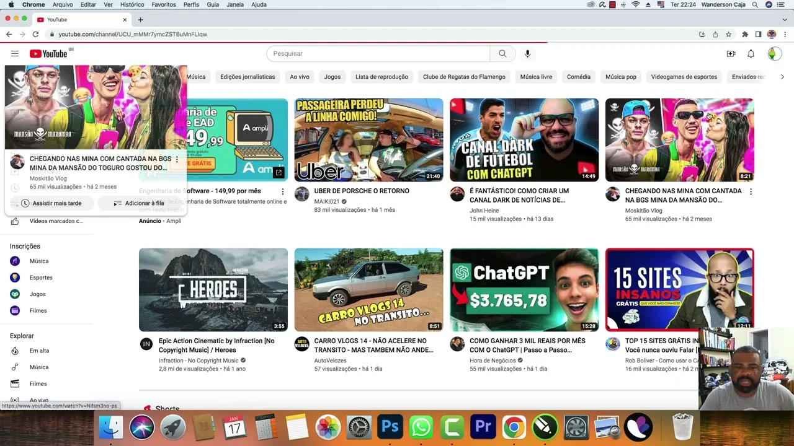Select the Jogos filter chip
The height and width of the screenshot is (446, 794).
tap(332, 77)
